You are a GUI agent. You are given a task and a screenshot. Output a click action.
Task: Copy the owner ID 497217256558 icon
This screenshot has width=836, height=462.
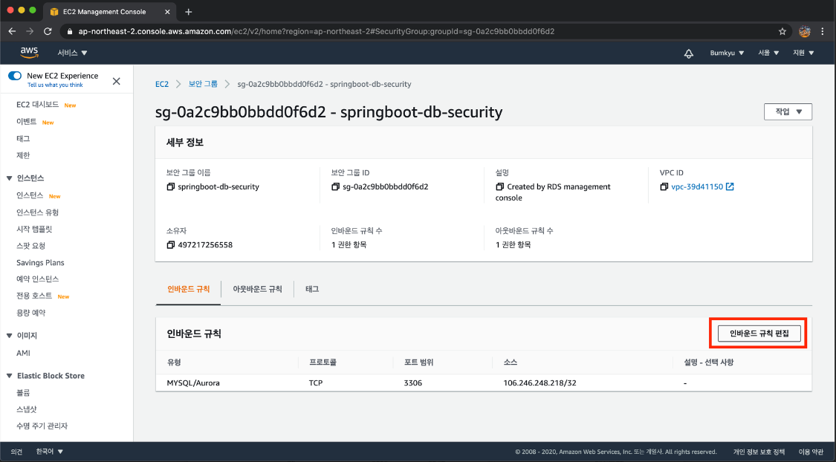(171, 245)
